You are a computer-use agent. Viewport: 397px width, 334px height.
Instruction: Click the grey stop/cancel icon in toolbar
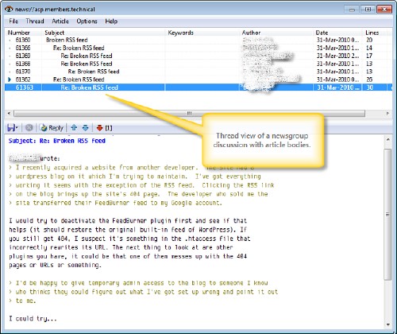(29, 128)
